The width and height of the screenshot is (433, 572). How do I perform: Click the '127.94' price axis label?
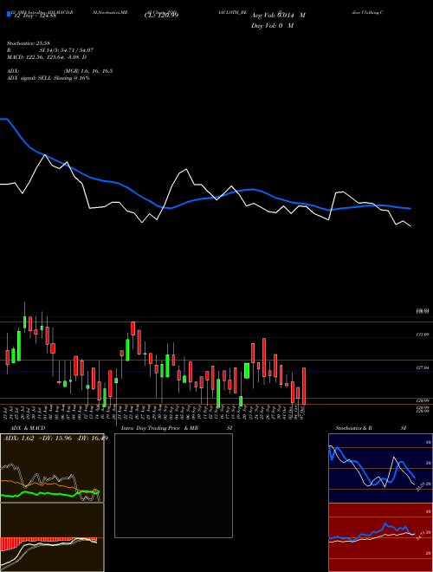tap(423, 368)
